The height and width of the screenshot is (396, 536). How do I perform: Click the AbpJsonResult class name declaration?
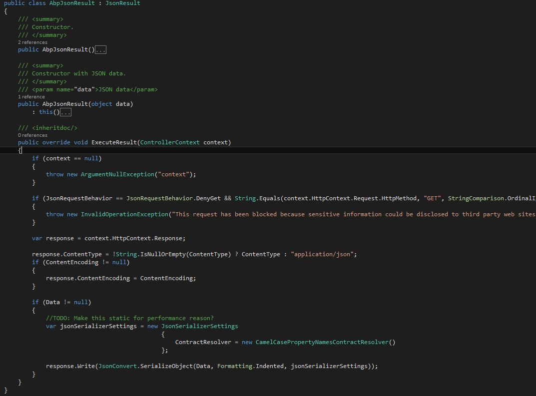tap(72, 3)
